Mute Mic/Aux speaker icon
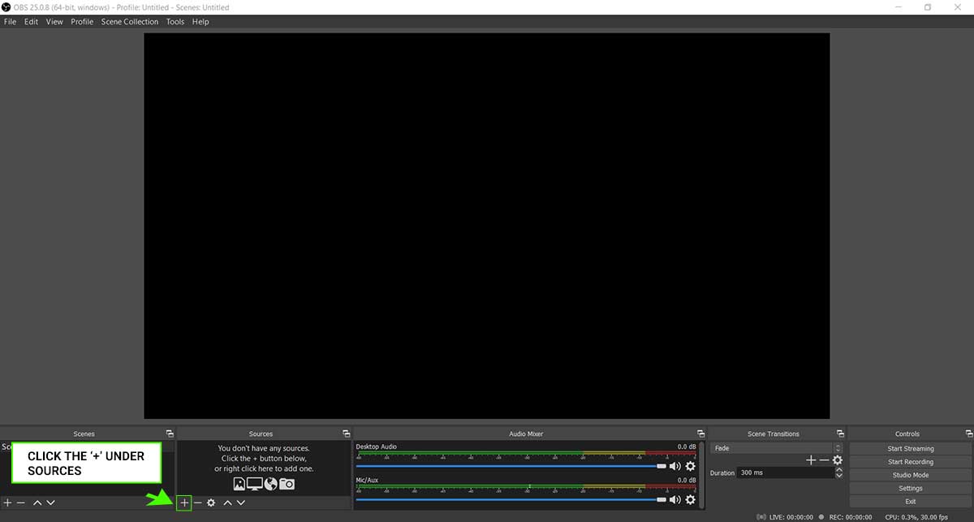This screenshot has width=974, height=522. tap(674, 500)
